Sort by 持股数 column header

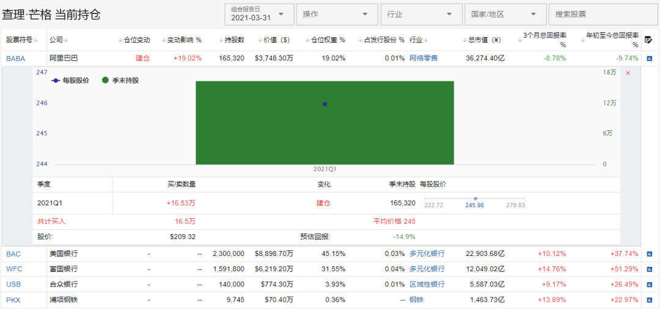[232, 40]
